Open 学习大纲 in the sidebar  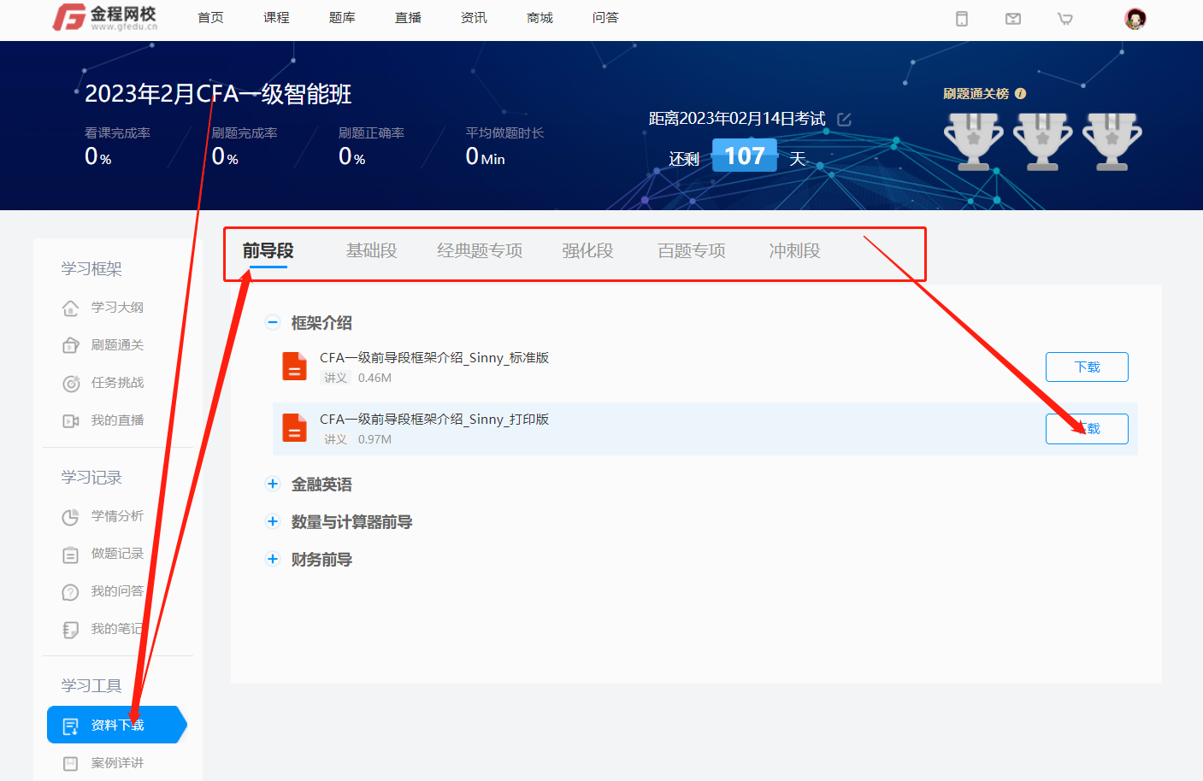(x=117, y=308)
